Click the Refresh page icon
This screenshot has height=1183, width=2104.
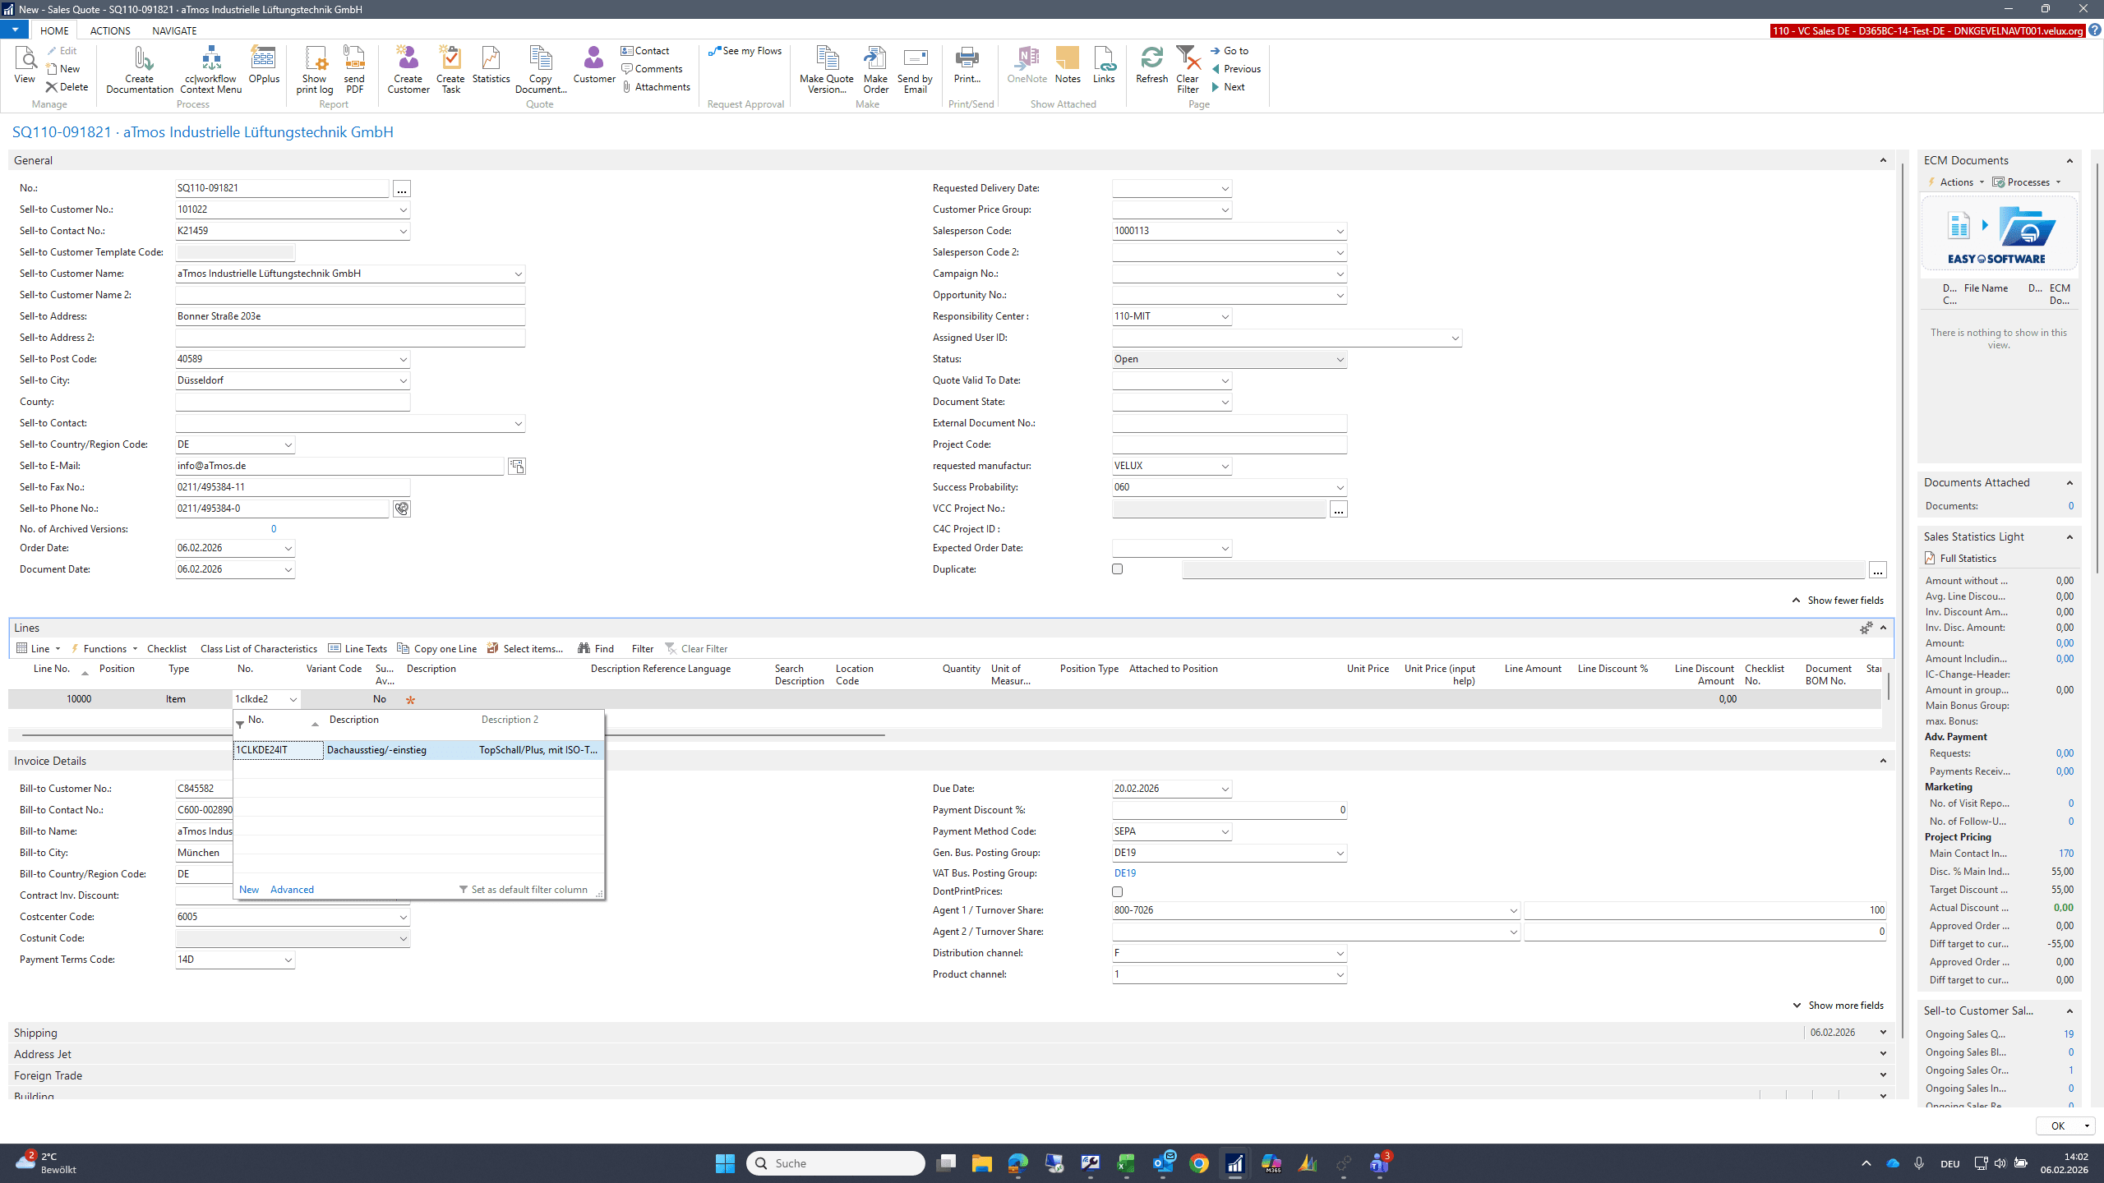(x=1151, y=66)
